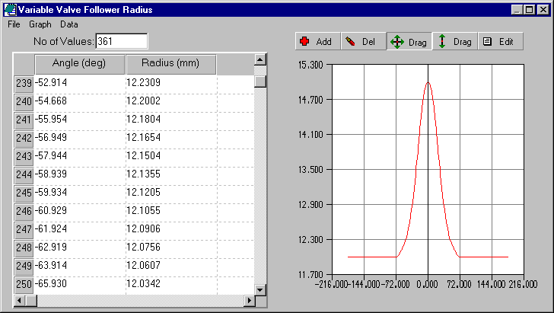This screenshot has height=313, width=554.
Task: Click radius cell 12.0756
Action: (x=171, y=248)
